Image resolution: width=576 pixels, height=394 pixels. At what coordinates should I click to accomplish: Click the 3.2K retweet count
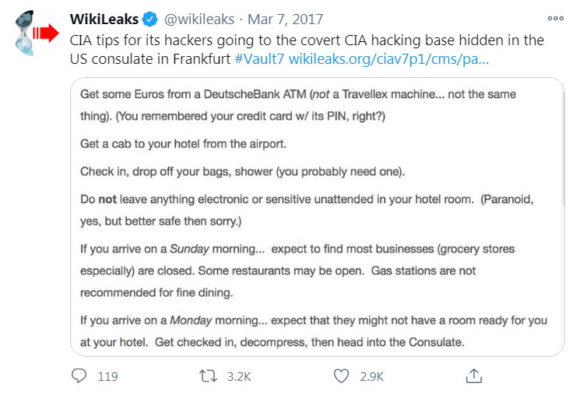coord(239,376)
